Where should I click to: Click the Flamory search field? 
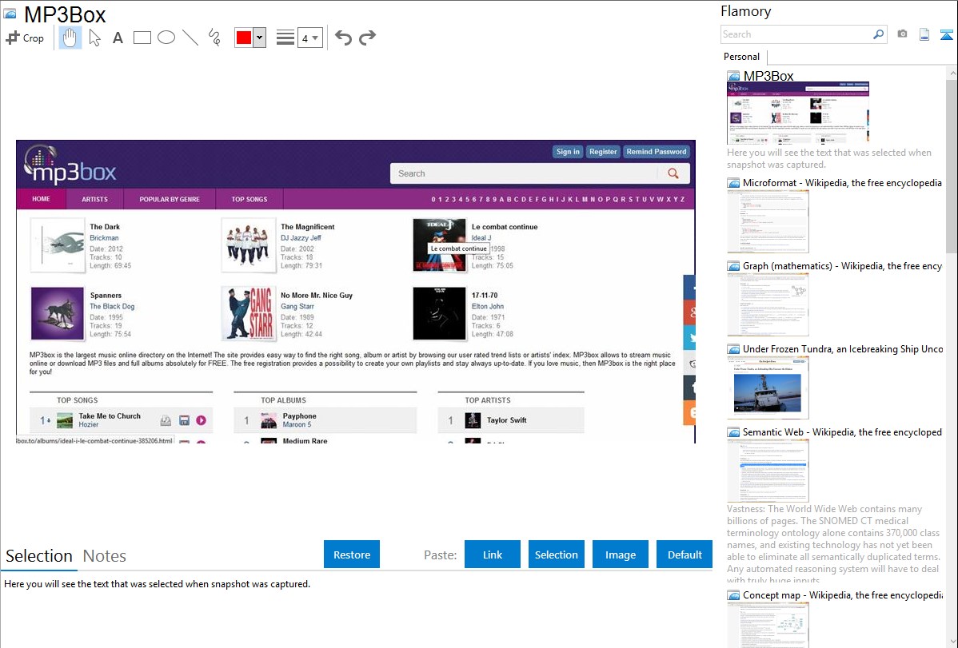(796, 34)
